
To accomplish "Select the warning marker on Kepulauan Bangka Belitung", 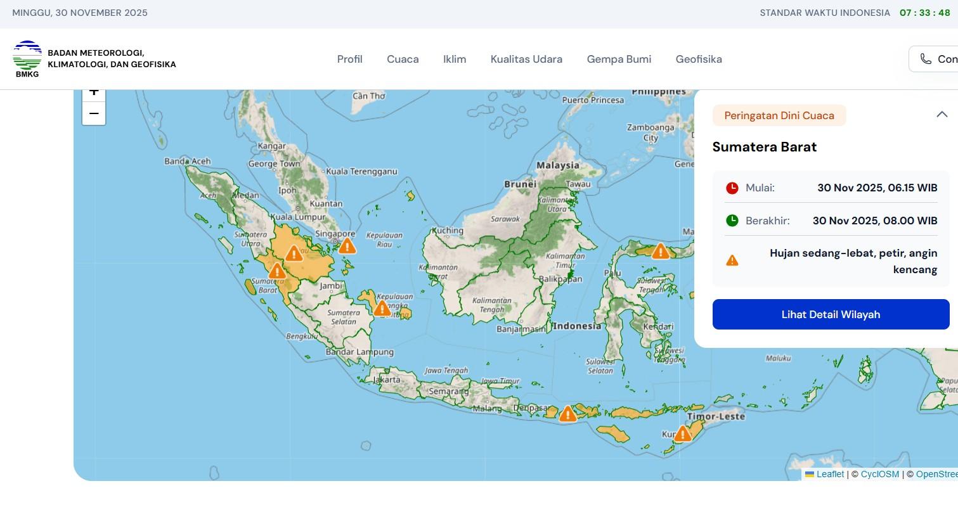I will click(382, 308).
